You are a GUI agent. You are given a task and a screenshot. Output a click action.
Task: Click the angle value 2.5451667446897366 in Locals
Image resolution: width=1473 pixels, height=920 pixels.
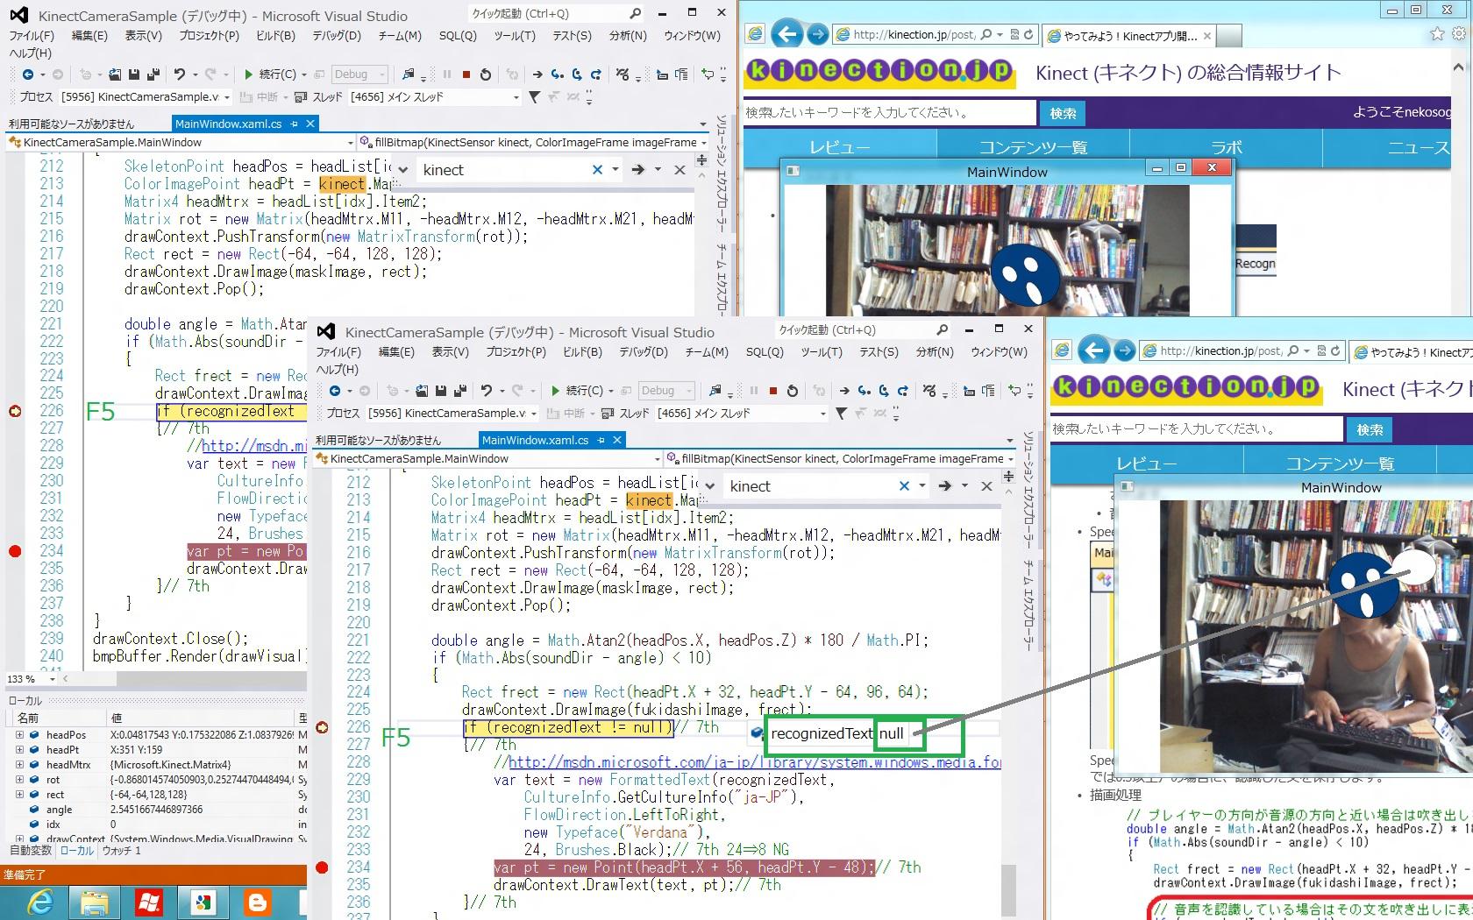click(157, 810)
